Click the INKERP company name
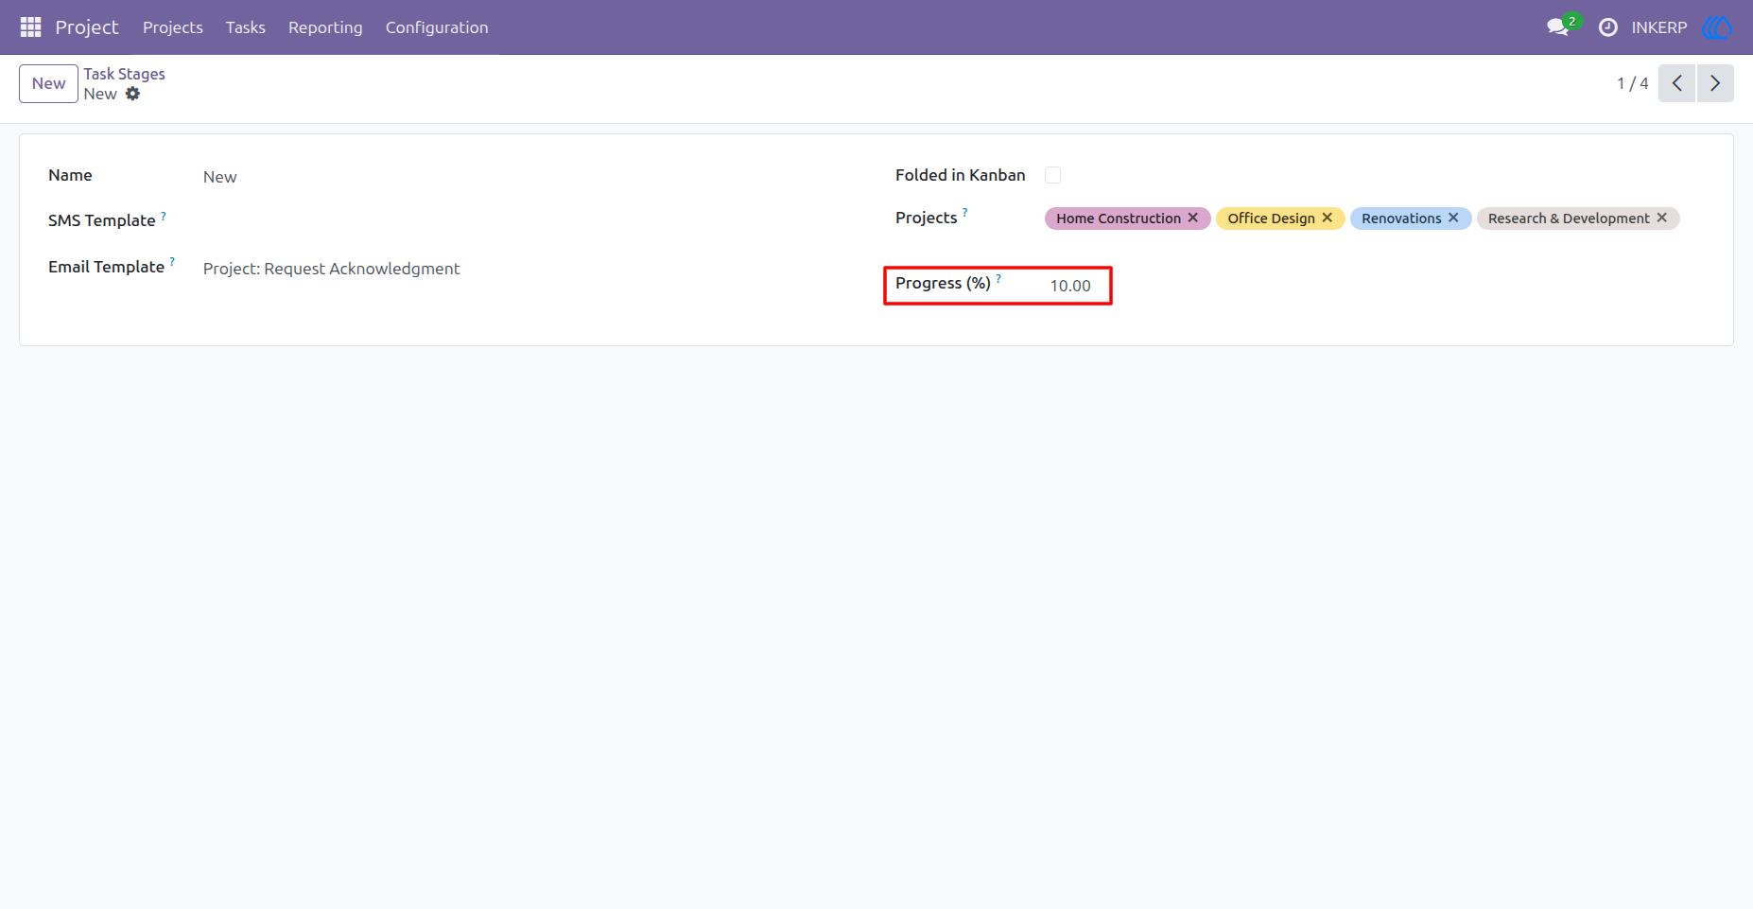 tap(1659, 27)
